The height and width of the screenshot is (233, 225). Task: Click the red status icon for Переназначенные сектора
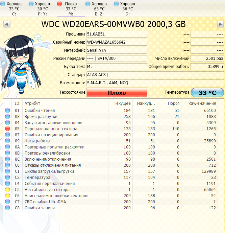(7, 129)
